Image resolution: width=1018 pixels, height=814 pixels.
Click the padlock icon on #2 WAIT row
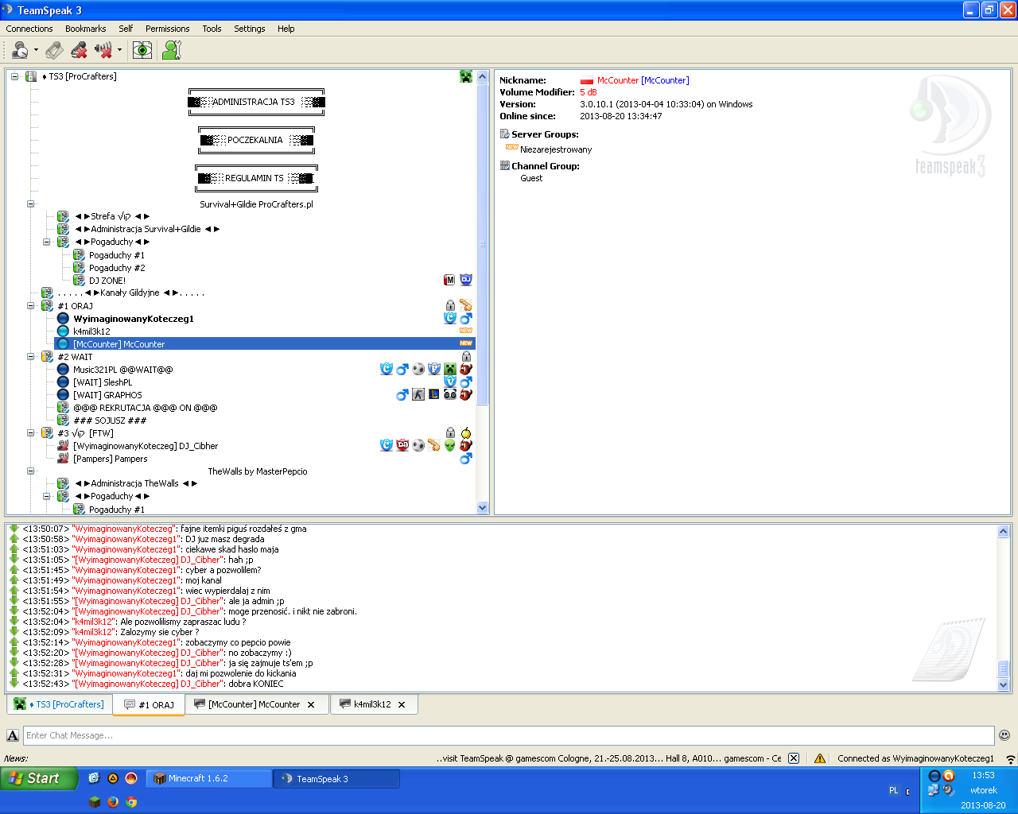click(x=466, y=356)
